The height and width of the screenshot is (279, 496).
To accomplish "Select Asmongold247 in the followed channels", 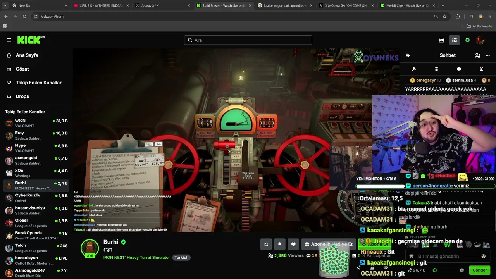I will coord(36,273).
